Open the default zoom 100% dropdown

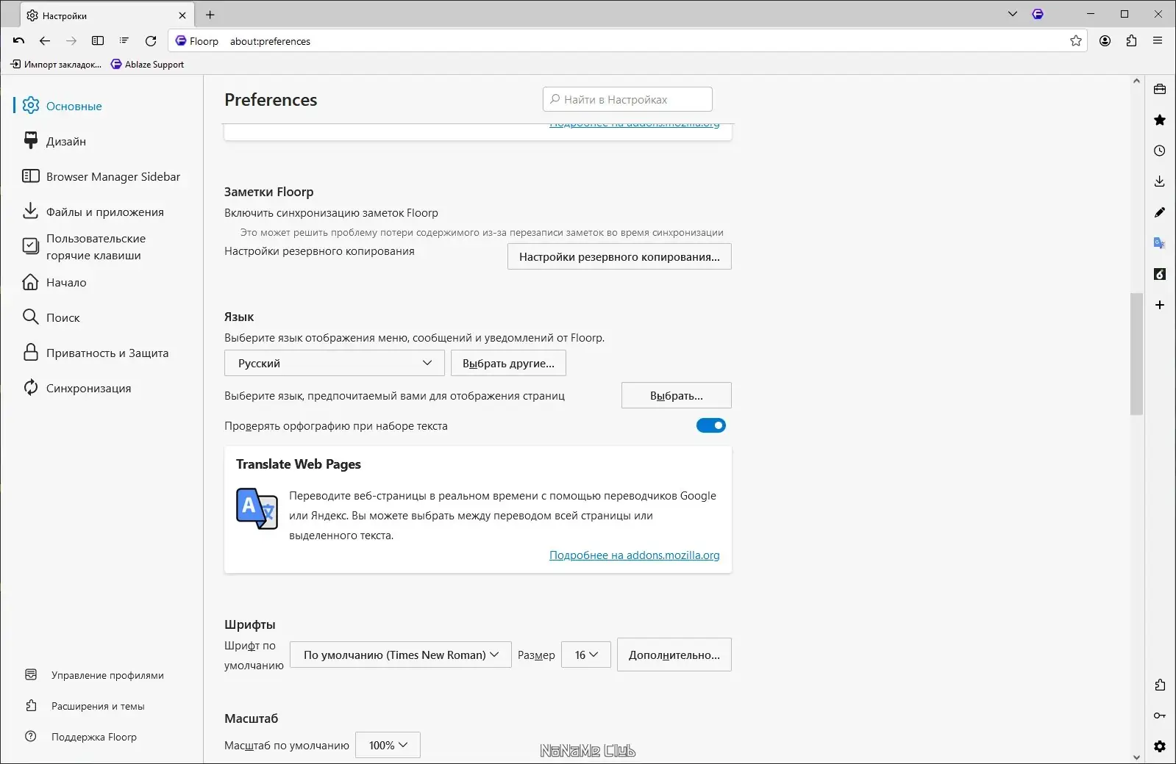pyautogui.click(x=388, y=745)
